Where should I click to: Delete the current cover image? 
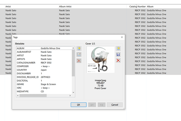[118, 60]
